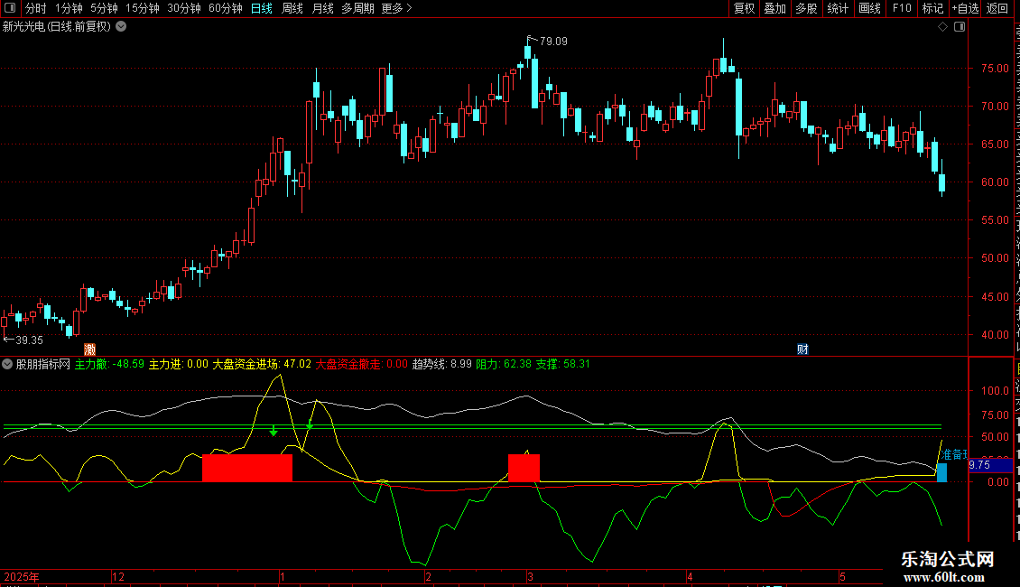This screenshot has width=1020, height=587.
Task: Click the 主力撤: -48.59 value
Action: coord(109,365)
